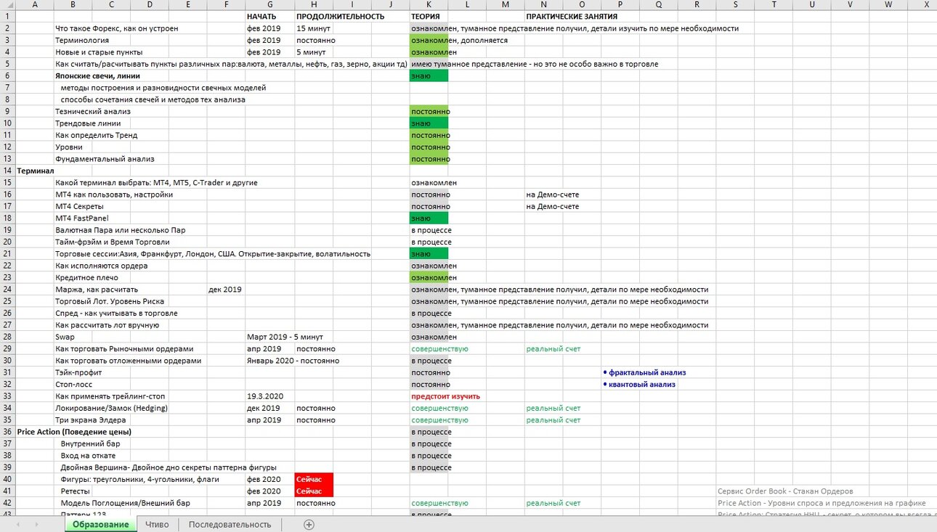Select 'на Демо-счете' in the MT4 Секреты row
Viewport: 937px width, 532px height.
[553, 206]
